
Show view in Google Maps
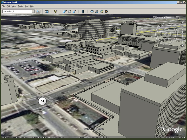point(102,11)
